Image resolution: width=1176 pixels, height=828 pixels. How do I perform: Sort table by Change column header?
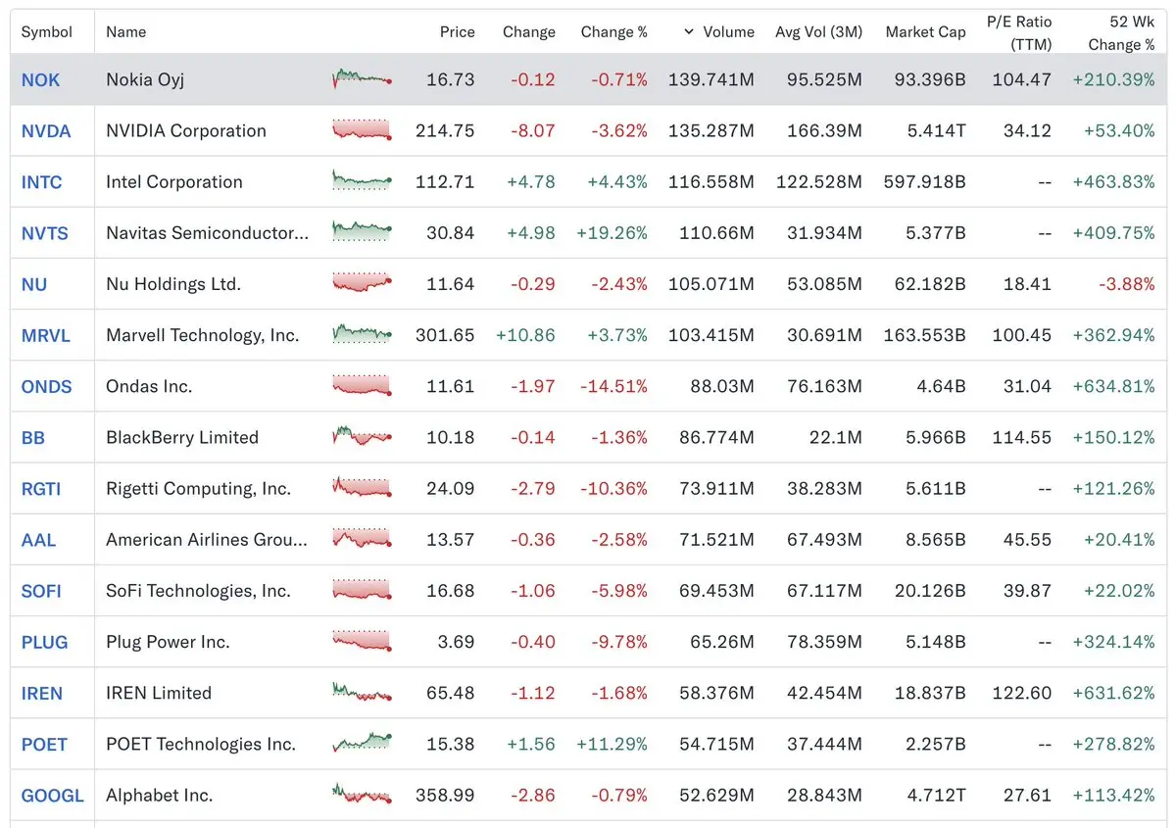coord(529,31)
